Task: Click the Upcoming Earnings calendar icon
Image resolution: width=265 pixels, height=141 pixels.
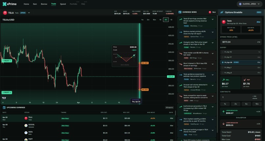Action: click(4, 108)
